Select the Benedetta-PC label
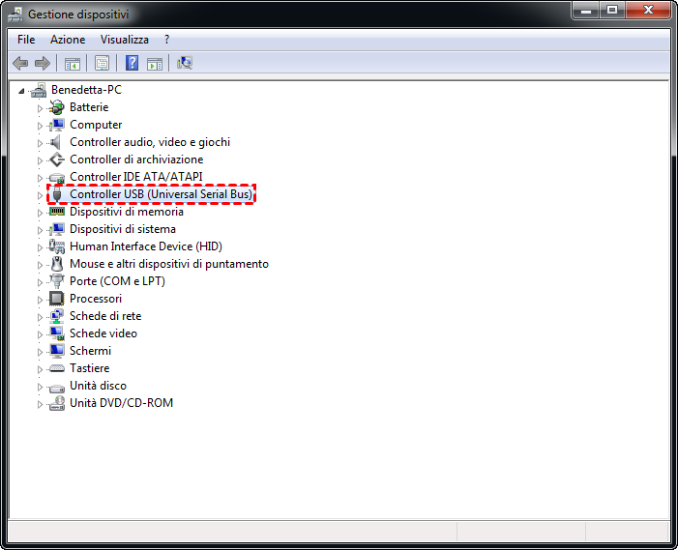 coord(86,90)
